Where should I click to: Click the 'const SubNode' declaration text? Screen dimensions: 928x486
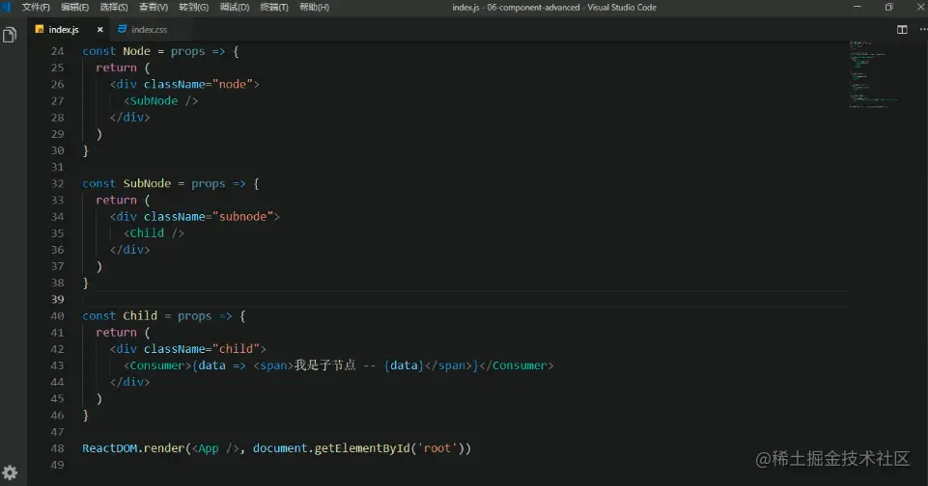[127, 184]
